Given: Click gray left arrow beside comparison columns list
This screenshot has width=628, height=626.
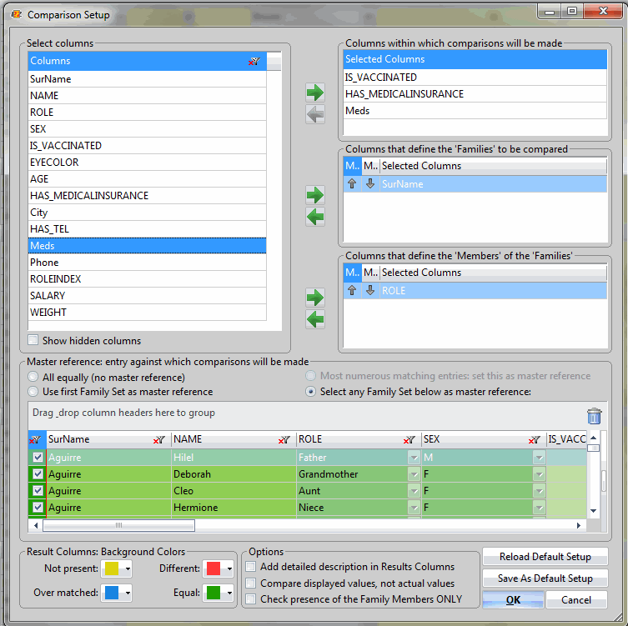Looking at the screenshot, I should (x=315, y=115).
